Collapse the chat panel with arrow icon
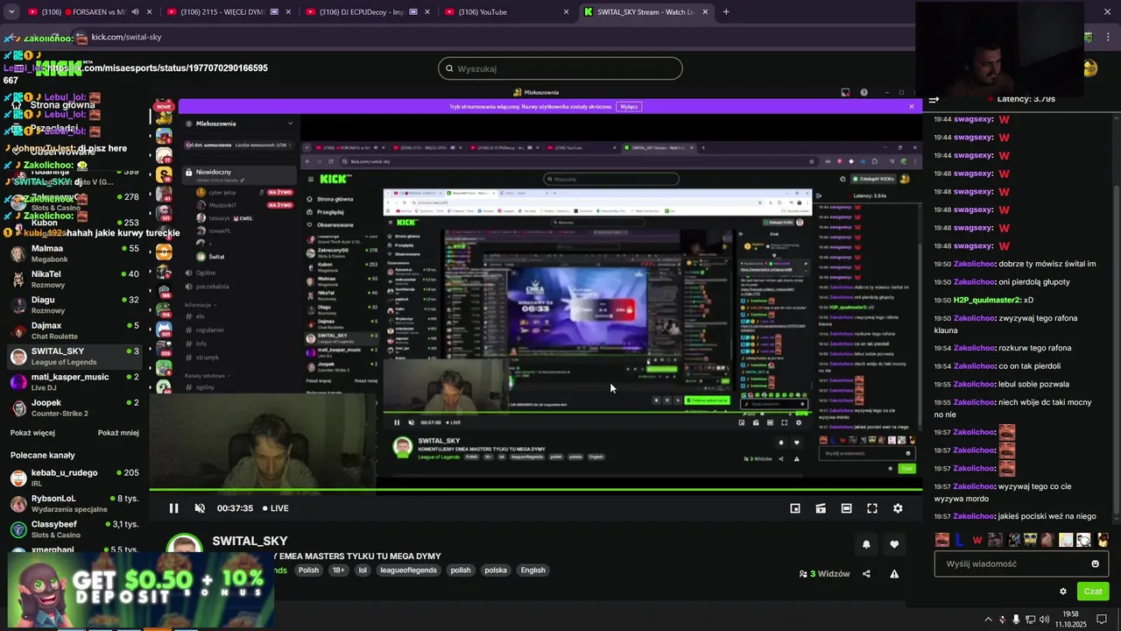Image resolution: width=1121 pixels, height=631 pixels. point(934,100)
